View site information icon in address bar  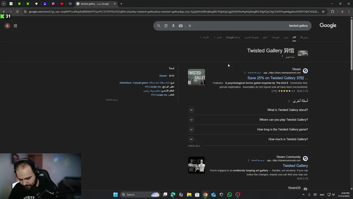pyautogui.click(x=25, y=12)
